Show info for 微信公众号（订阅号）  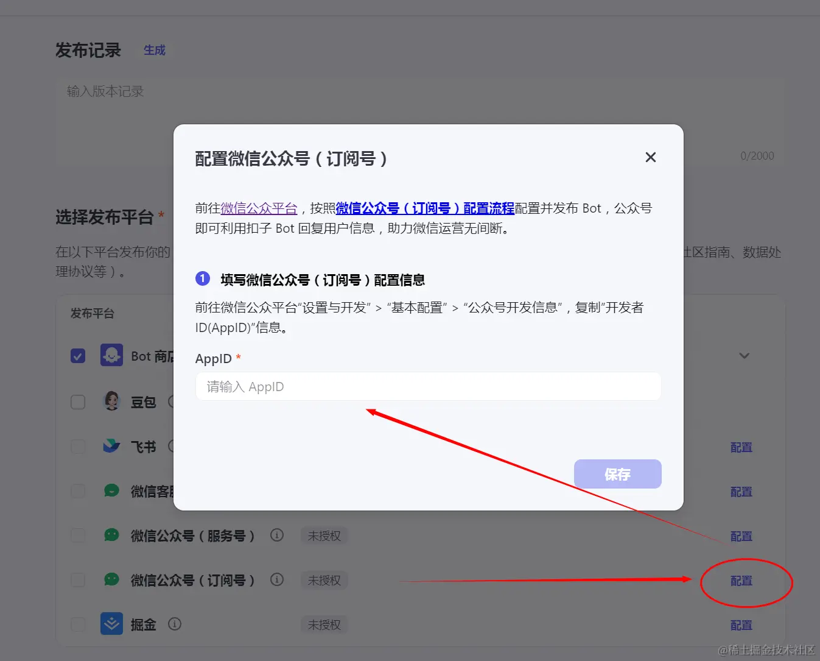277,579
